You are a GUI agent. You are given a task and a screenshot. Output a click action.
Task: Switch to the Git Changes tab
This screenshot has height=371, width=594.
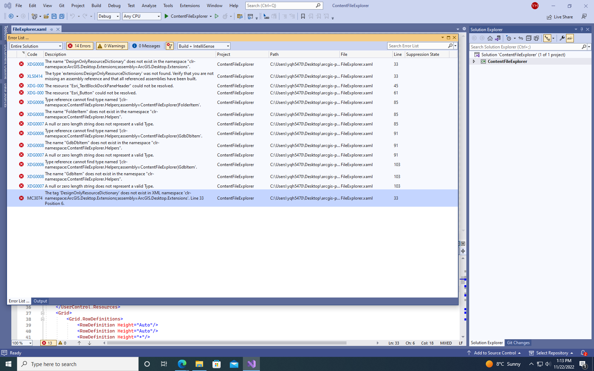(518, 342)
